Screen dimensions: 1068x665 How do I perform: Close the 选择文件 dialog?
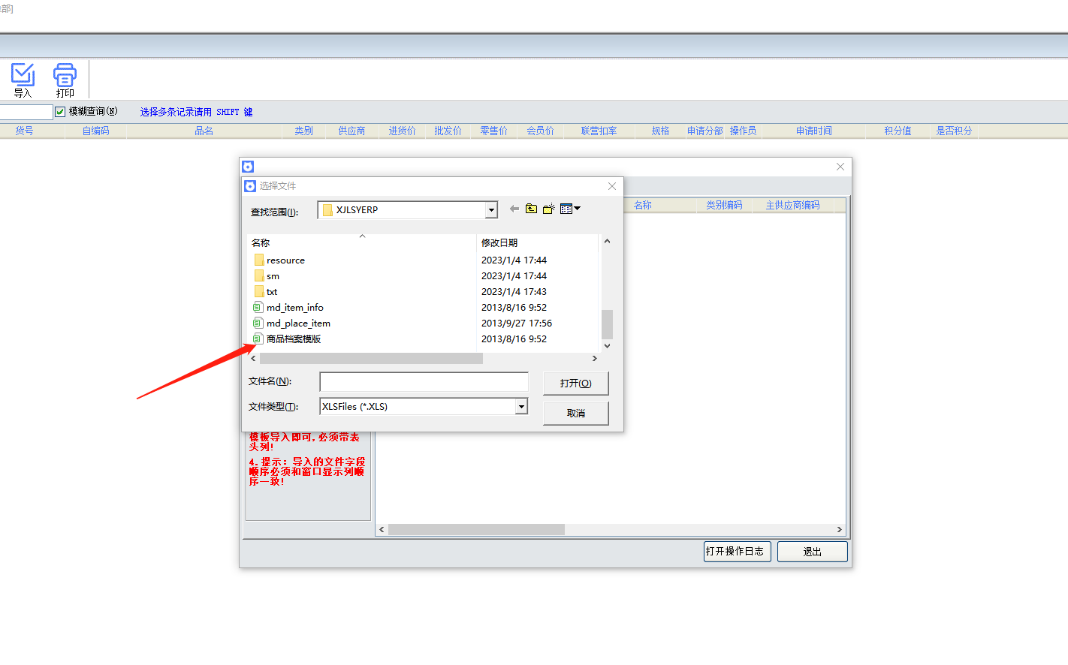(x=612, y=186)
